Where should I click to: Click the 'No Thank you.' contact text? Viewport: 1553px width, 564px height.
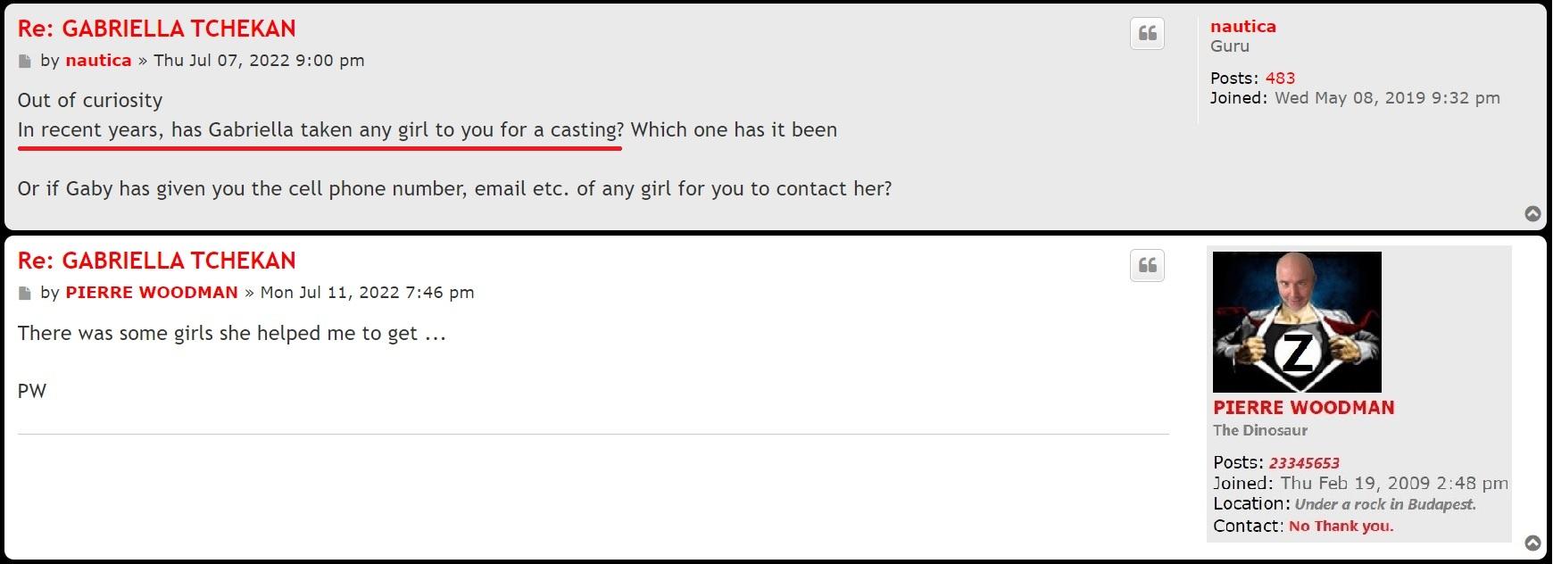[x=1341, y=527]
